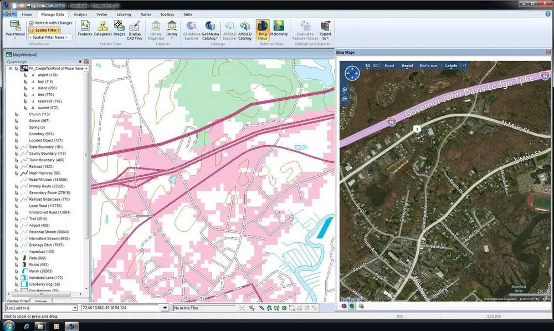Image resolution: width=554 pixels, height=331 pixels.
Task: Click the Bing Maps pan compass control
Action: tap(352, 73)
